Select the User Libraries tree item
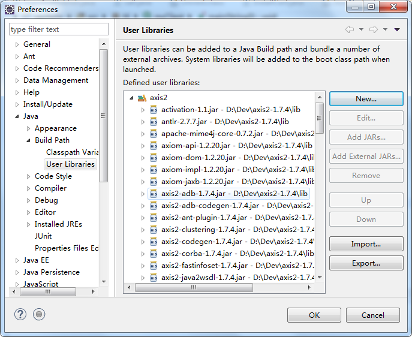 pyautogui.click(x=70, y=164)
